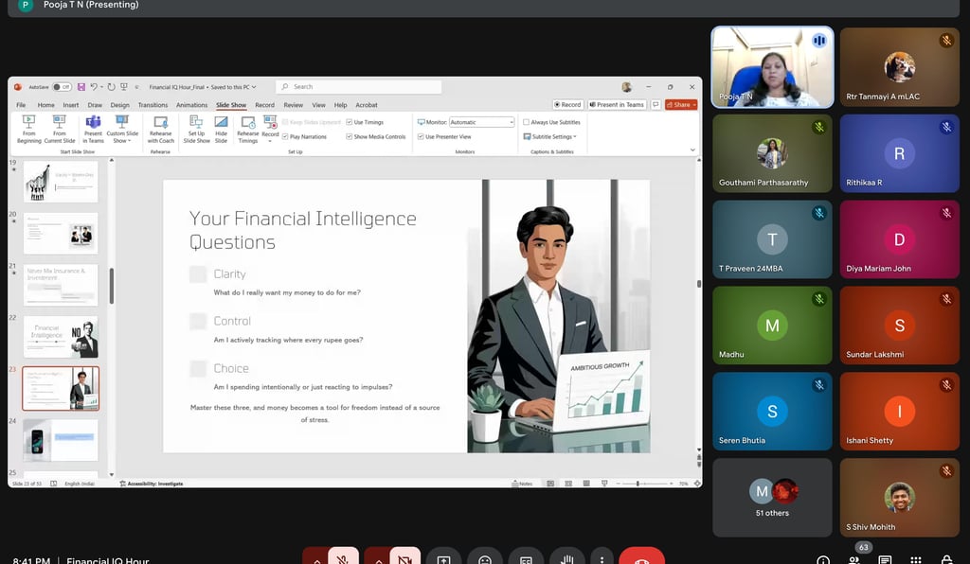The height and width of the screenshot is (564, 970).
Task: Select slide 24 thumbnail
Action: click(x=61, y=440)
